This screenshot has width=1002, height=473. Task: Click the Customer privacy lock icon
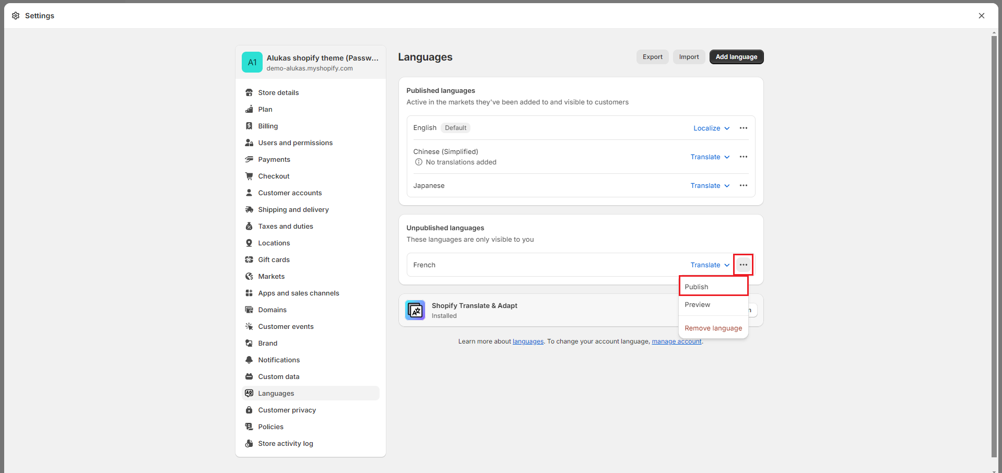[x=249, y=410]
